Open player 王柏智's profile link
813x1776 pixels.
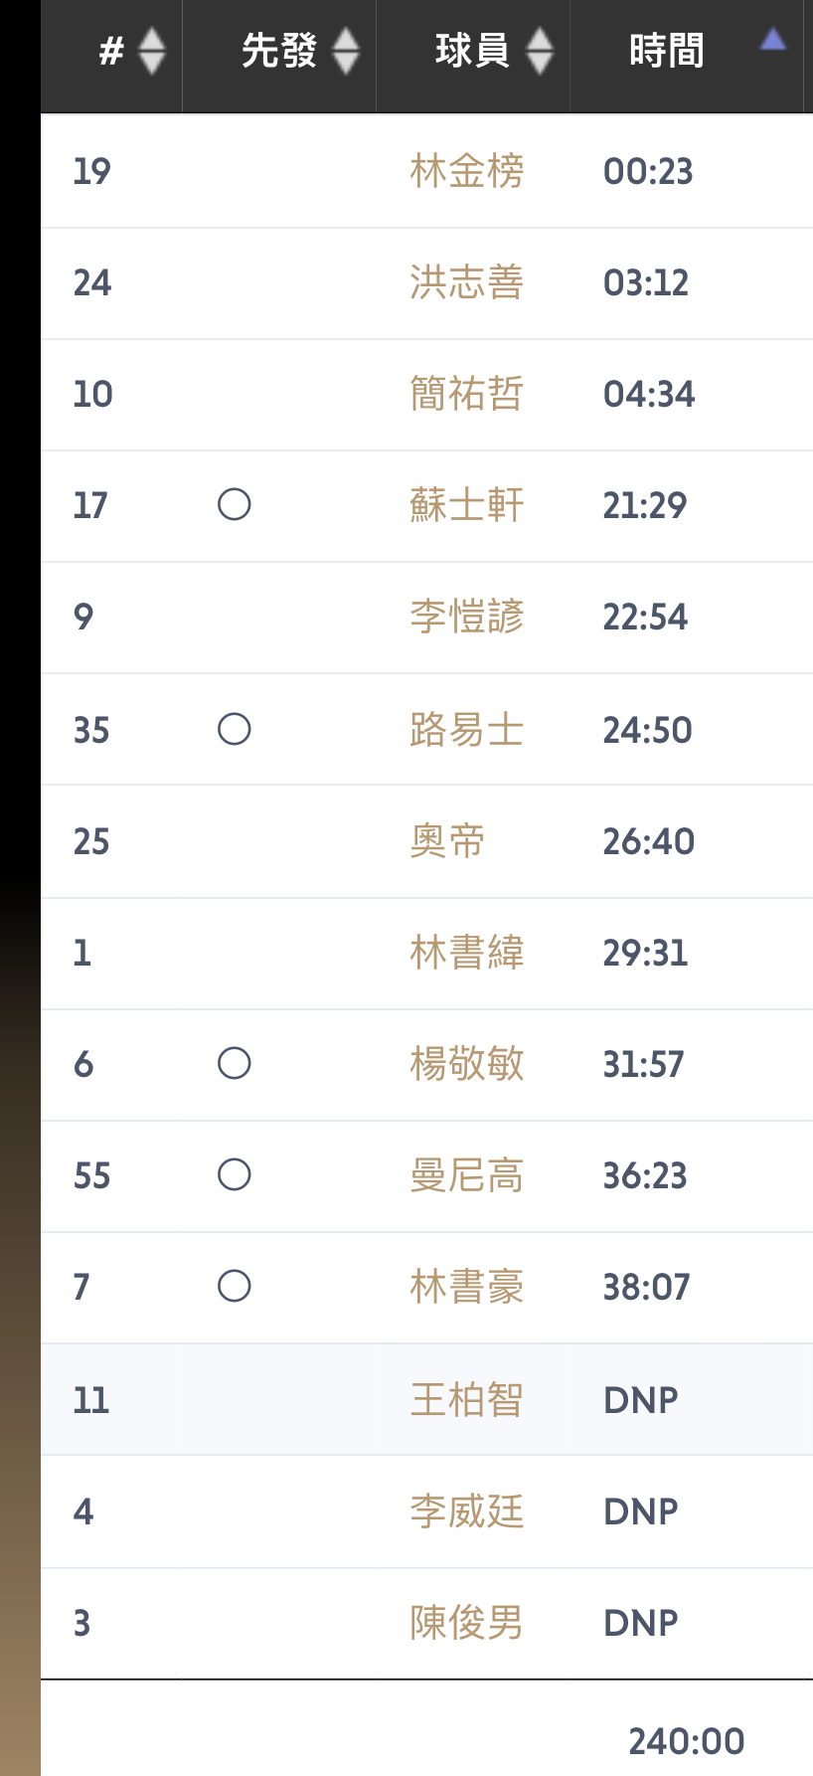466,1400
